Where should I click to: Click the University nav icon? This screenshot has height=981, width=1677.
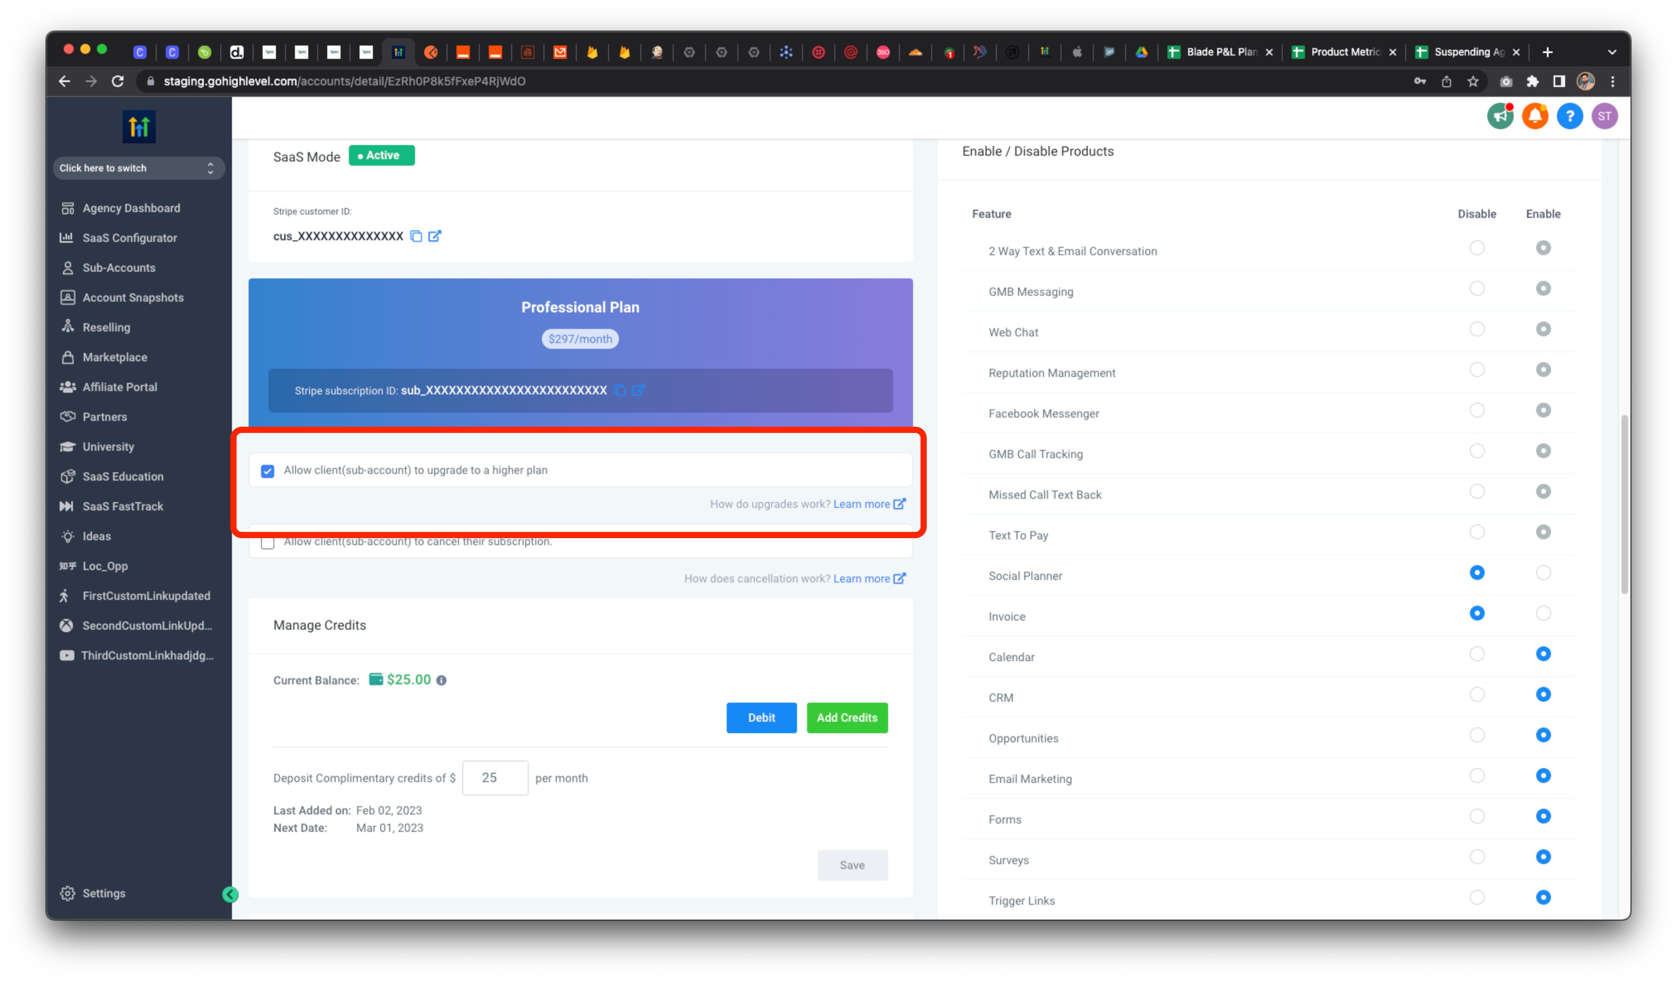[x=67, y=446]
